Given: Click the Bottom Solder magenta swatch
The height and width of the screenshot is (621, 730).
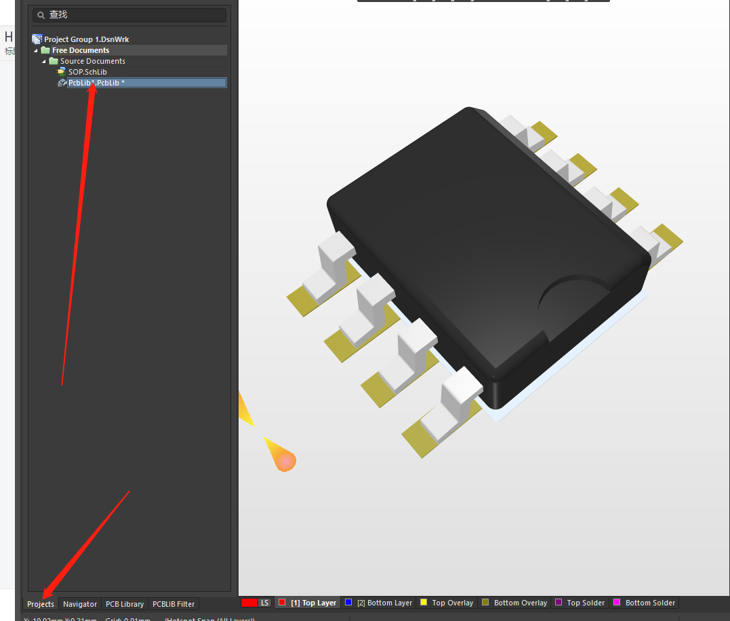Looking at the screenshot, I should pos(617,603).
